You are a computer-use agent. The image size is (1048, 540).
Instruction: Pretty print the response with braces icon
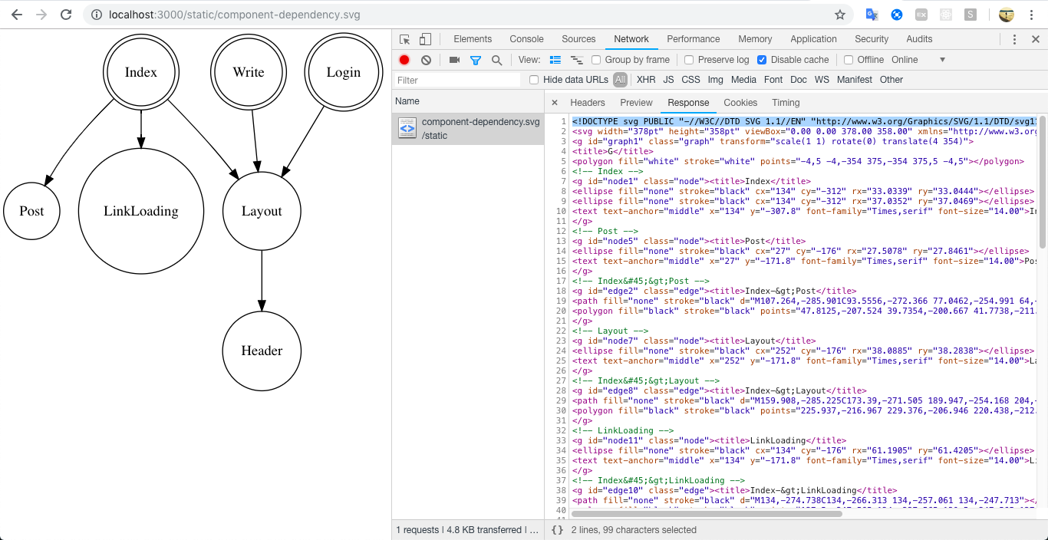[x=558, y=529]
